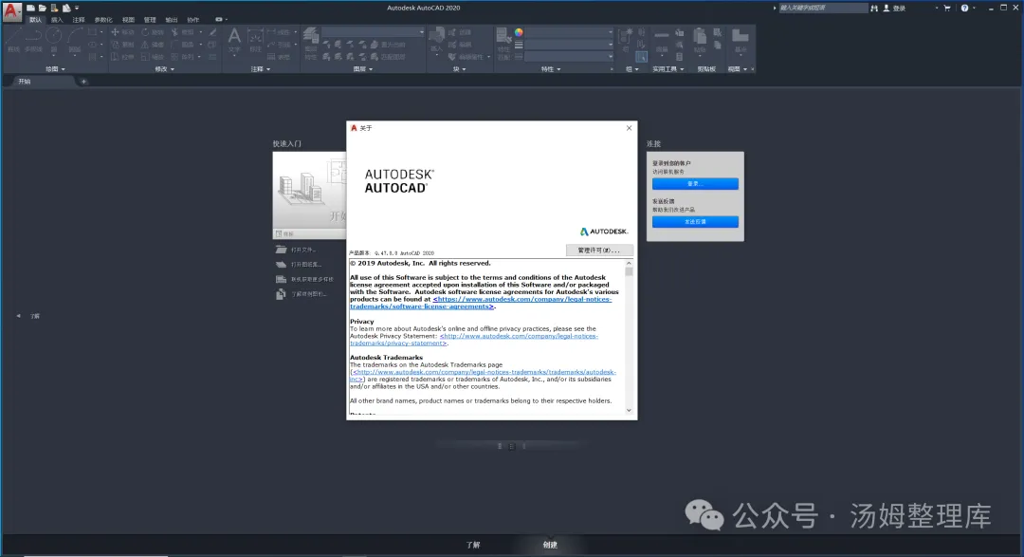Switch to the Annotate (注释) ribbon tab
1024x557 pixels.
pos(79,20)
